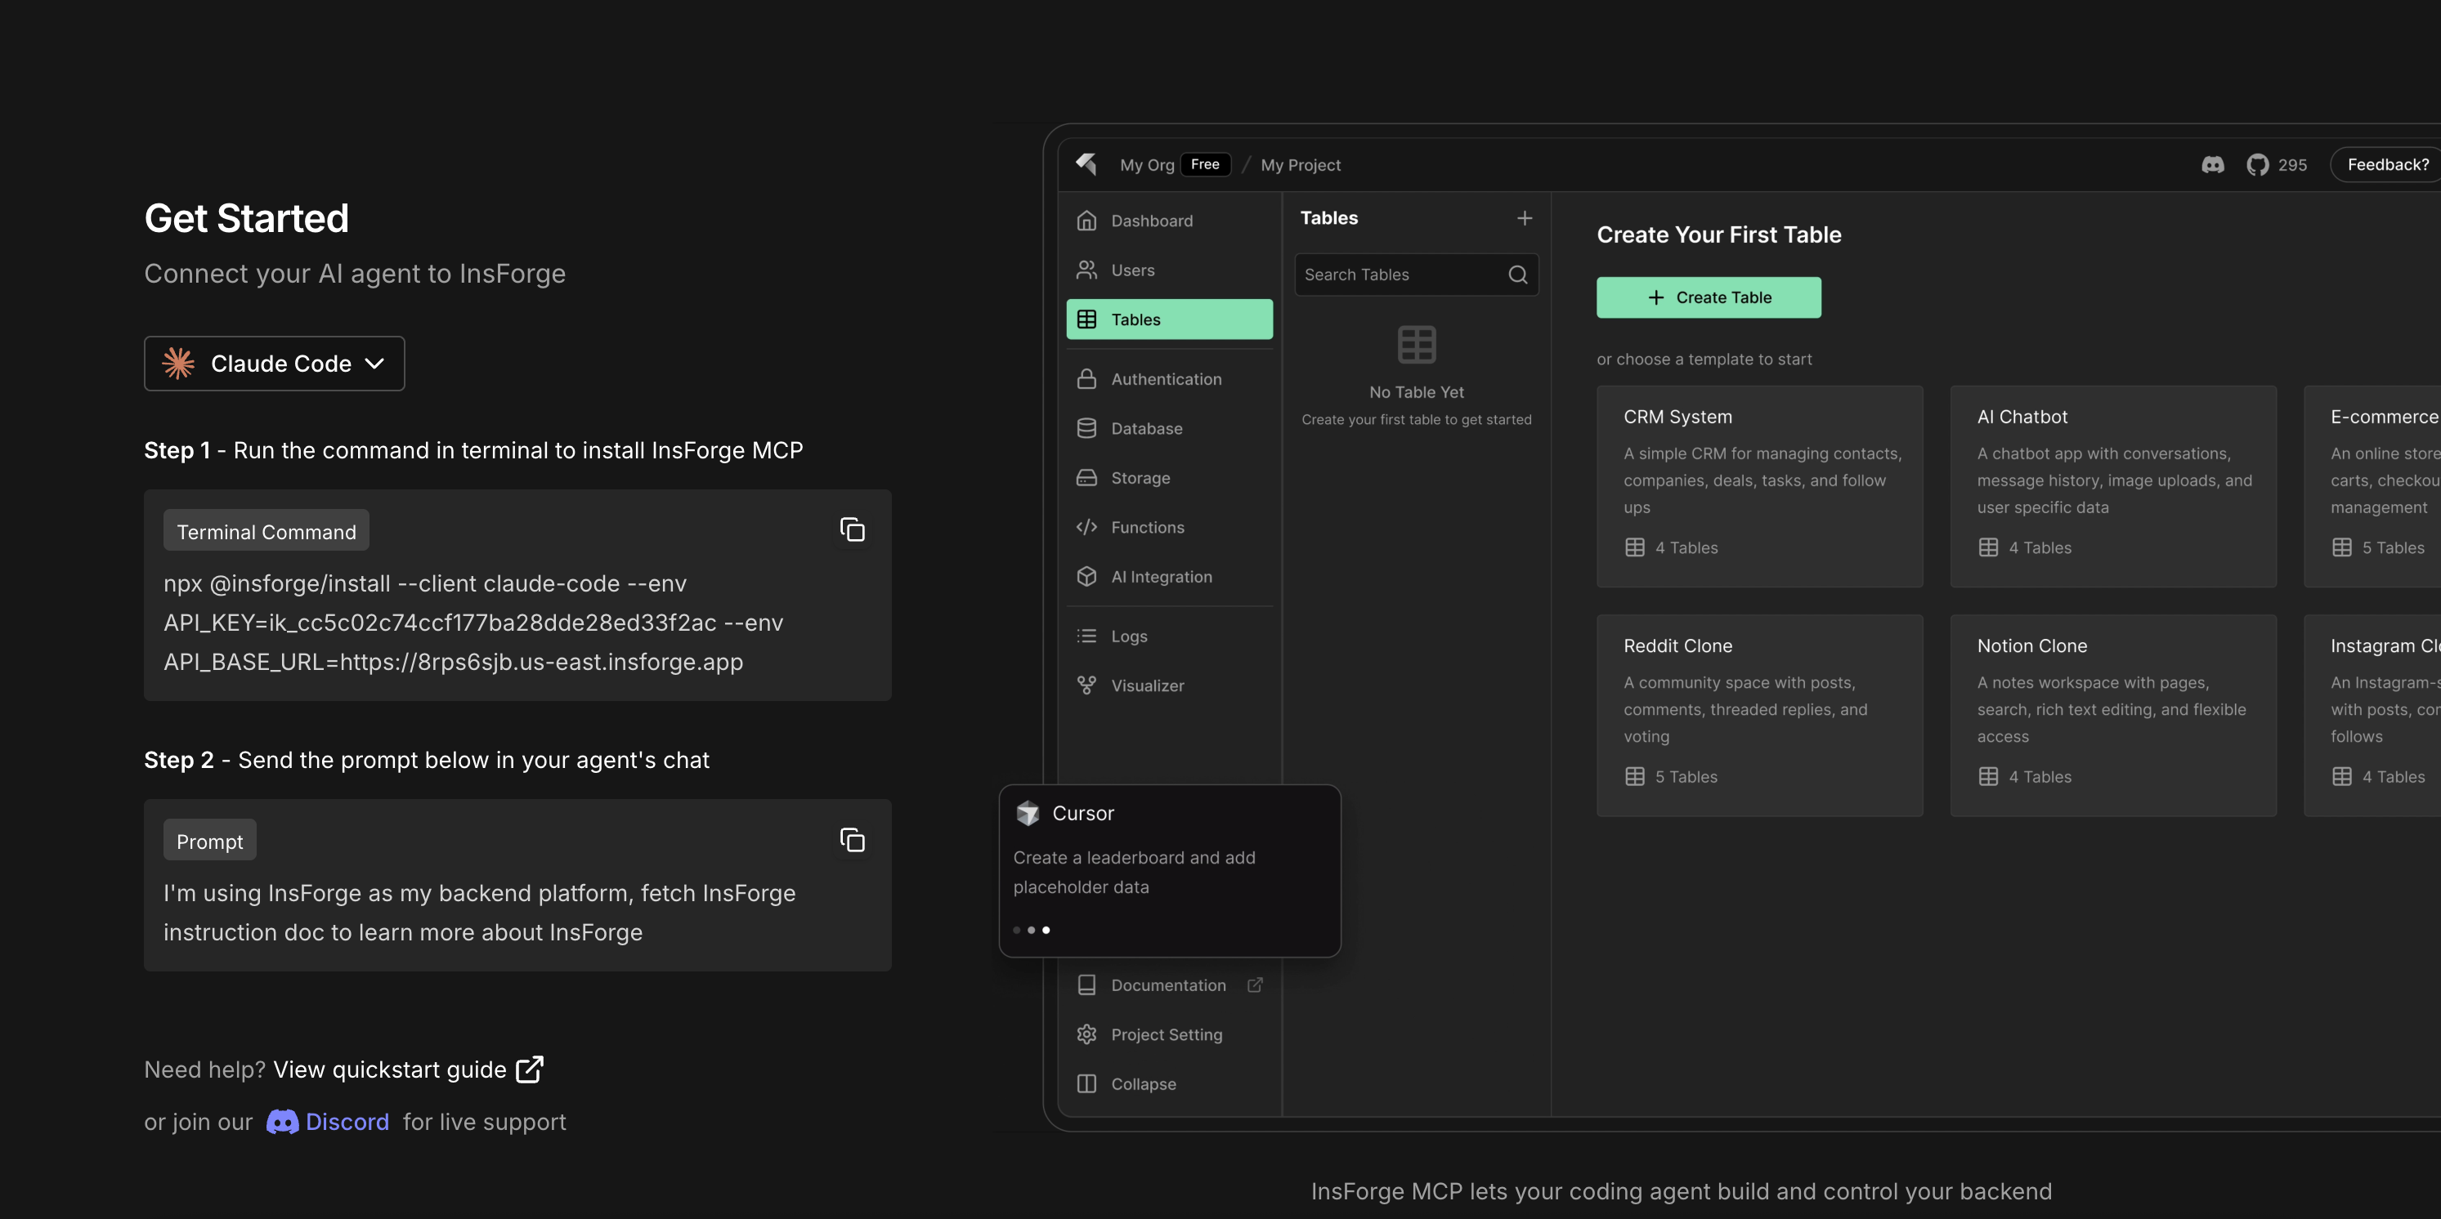Open the Claude Code agent dropdown
Image resolution: width=2441 pixels, height=1219 pixels.
tap(274, 364)
